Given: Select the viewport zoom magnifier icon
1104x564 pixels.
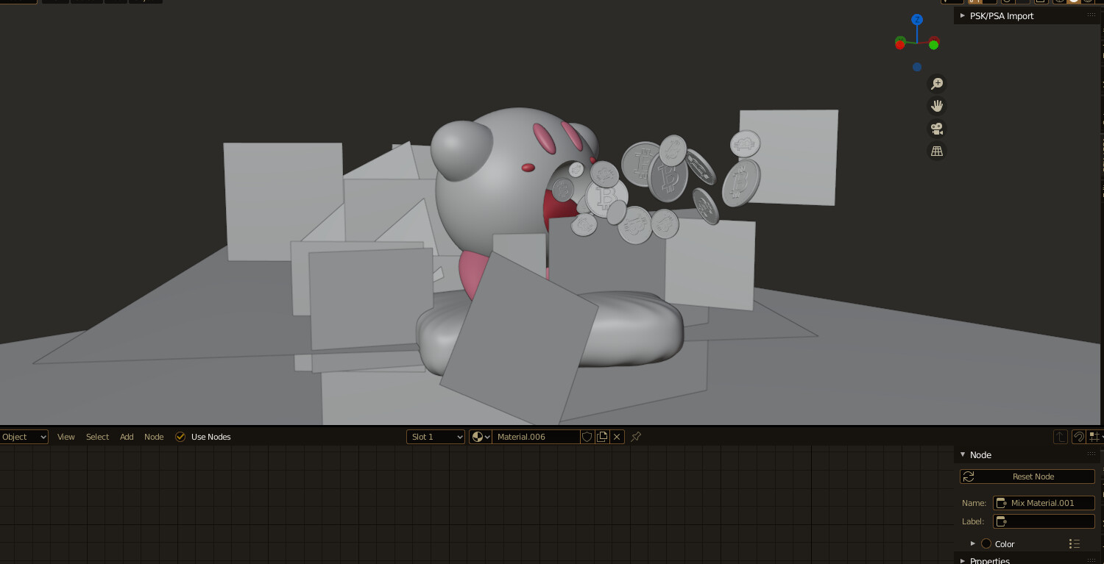Looking at the screenshot, I should pos(936,83).
